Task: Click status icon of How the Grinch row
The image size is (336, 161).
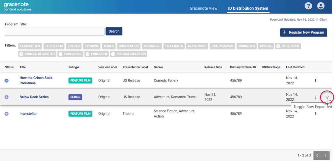Action: pos(7,80)
